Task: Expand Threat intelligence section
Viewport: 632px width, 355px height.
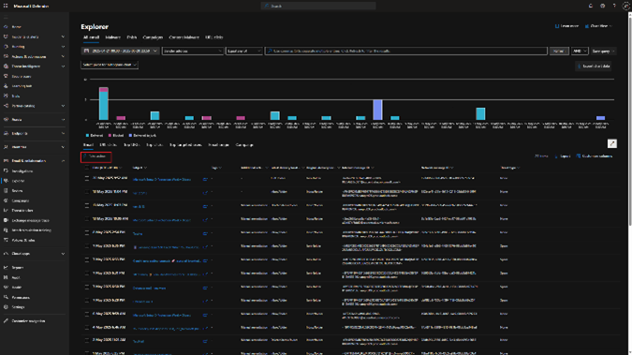Action: tap(63, 67)
